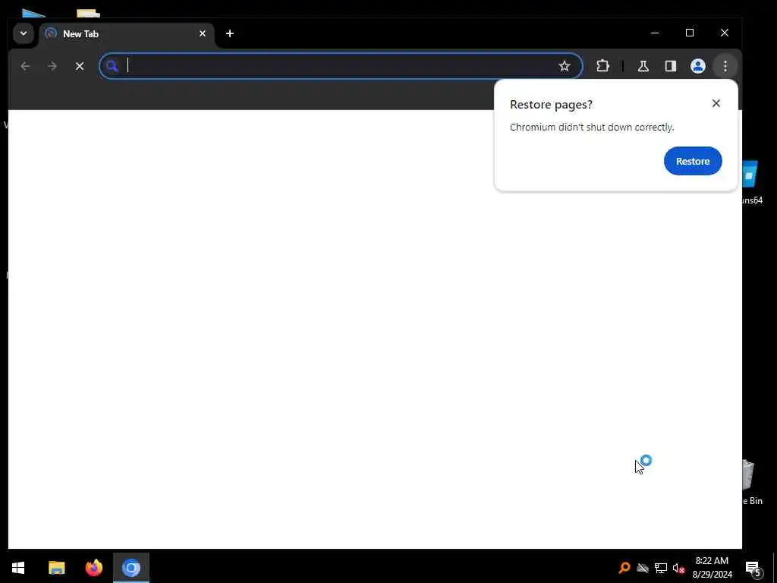The image size is (777, 583).
Task: Click the orange magnifier tray icon
Action: click(624, 568)
